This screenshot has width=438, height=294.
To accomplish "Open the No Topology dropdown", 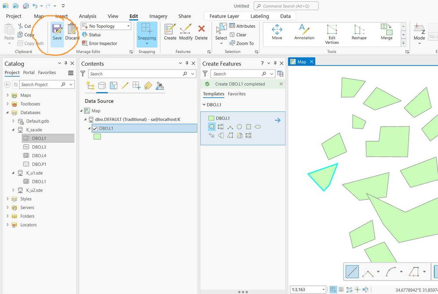I will point(106,26).
